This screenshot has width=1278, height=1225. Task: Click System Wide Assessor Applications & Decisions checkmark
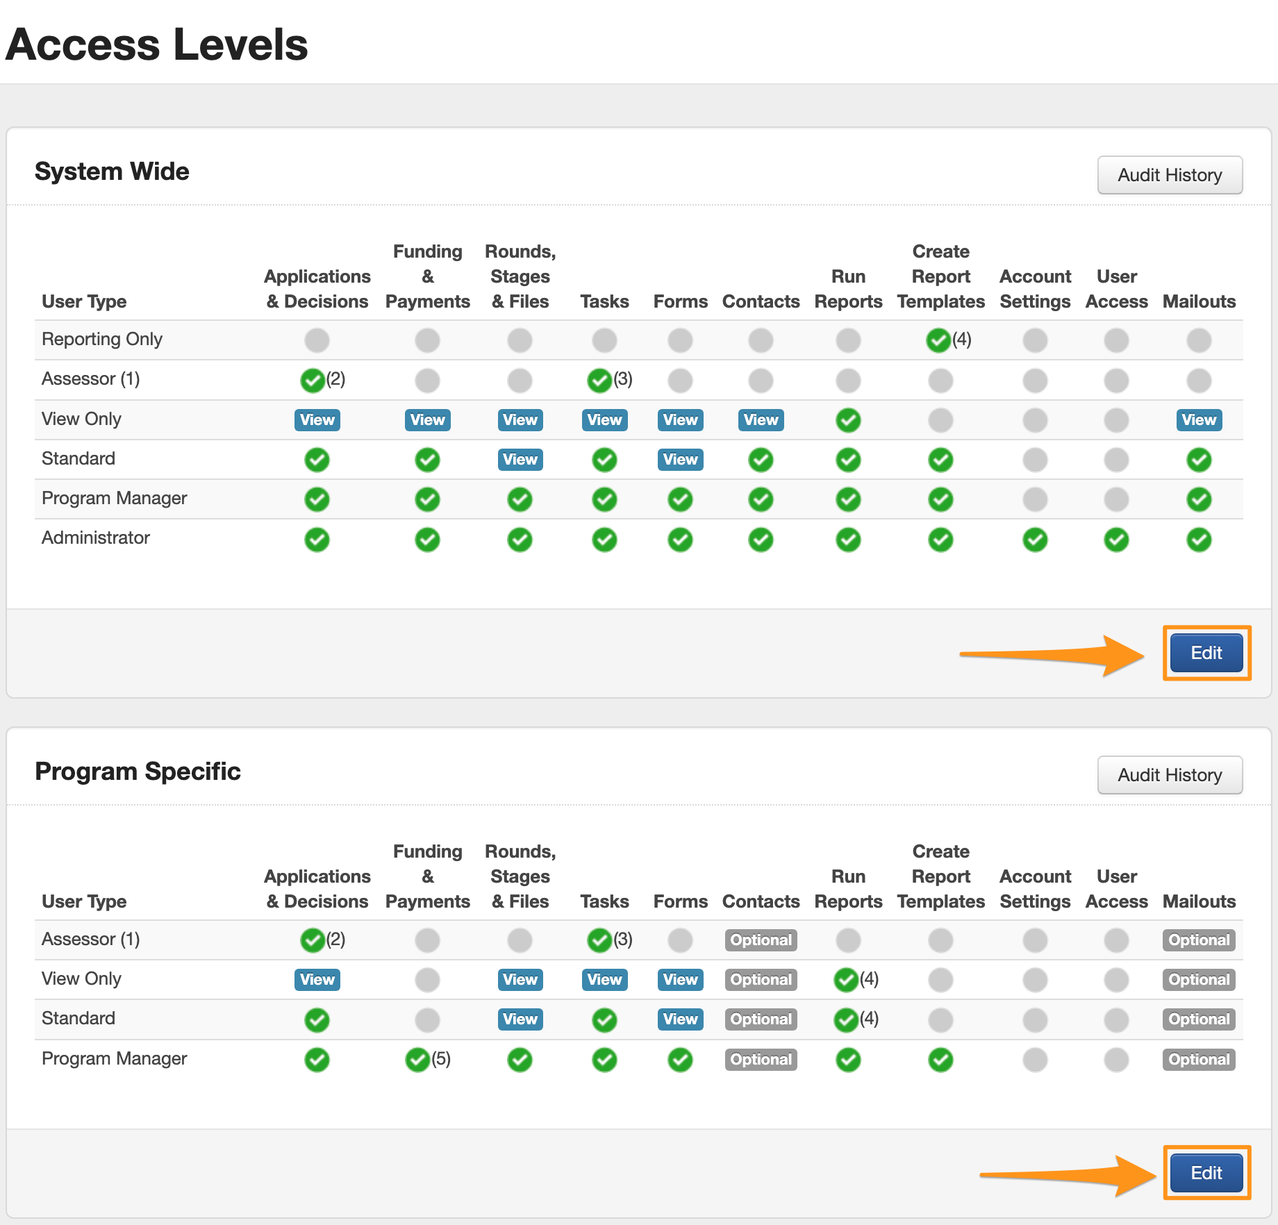coord(313,380)
